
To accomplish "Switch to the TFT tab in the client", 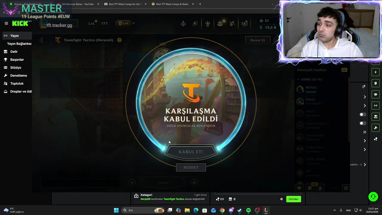I will (104, 23).
